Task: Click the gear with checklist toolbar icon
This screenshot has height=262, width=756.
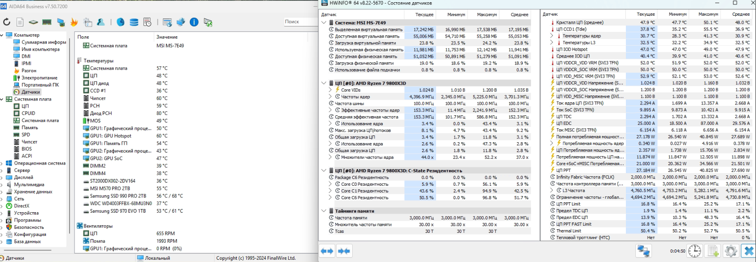Action: point(88,22)
